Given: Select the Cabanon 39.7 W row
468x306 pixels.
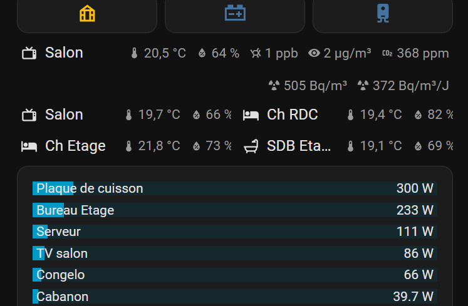Looking at the screenshot, I should pyautogui.click(x=234, y=297).
